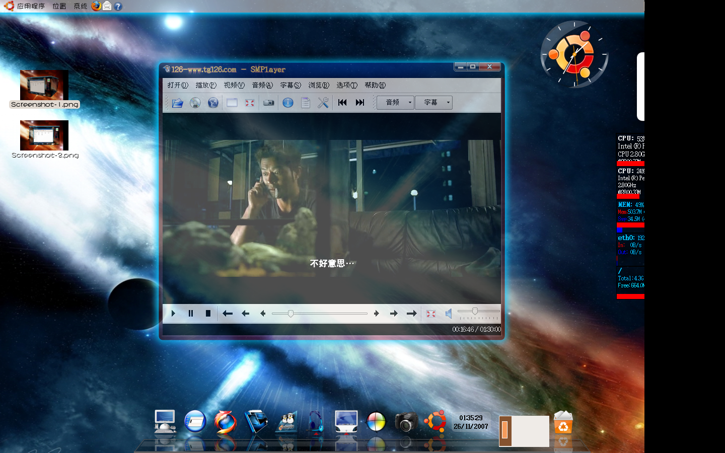
Task: Open the 帮助(H) menu
Action: [375, 85]
